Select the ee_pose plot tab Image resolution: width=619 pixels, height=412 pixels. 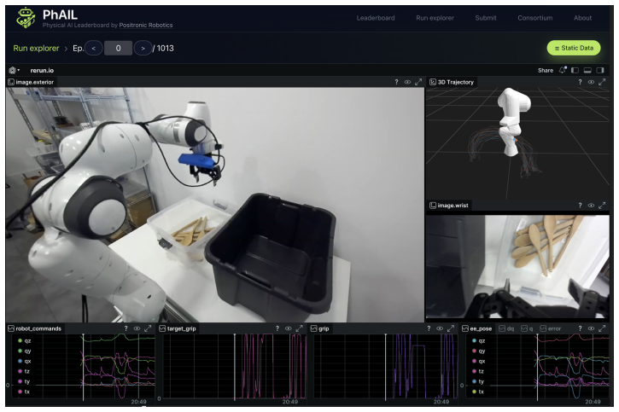click(x=477, y=328)
